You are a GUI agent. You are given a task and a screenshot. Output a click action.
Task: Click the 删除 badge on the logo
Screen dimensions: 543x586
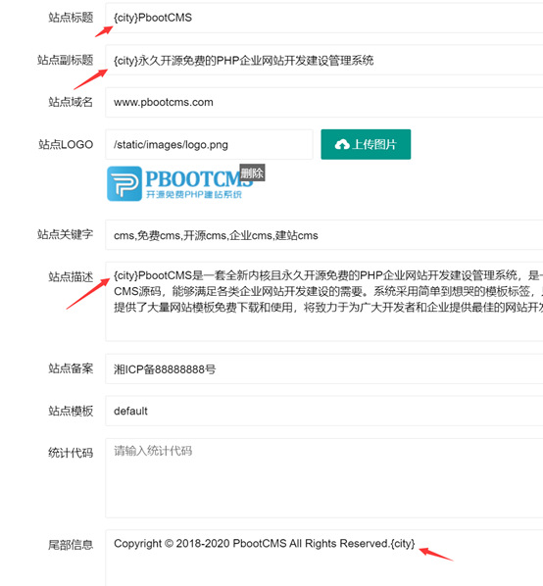pyautogui.click(x=252, y=172)
